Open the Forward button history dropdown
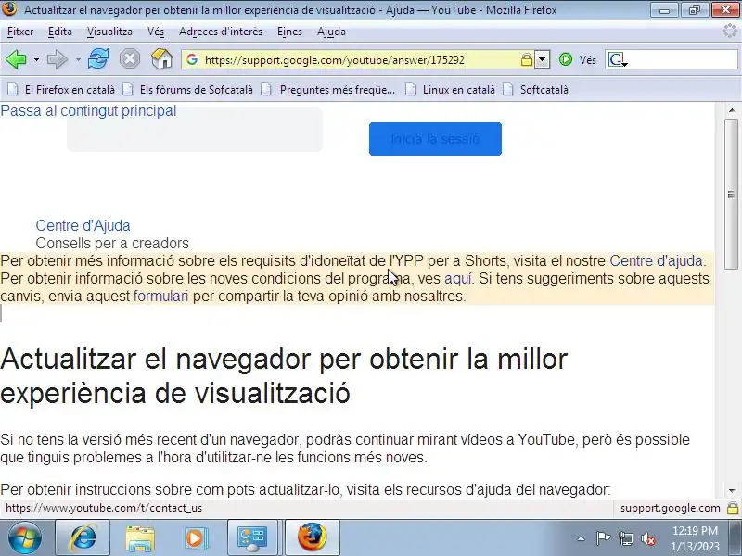 click(78, 60)
